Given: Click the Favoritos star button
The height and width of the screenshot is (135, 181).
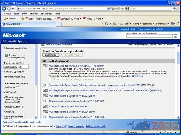Looking at the screenshot, I should point(10,19).
